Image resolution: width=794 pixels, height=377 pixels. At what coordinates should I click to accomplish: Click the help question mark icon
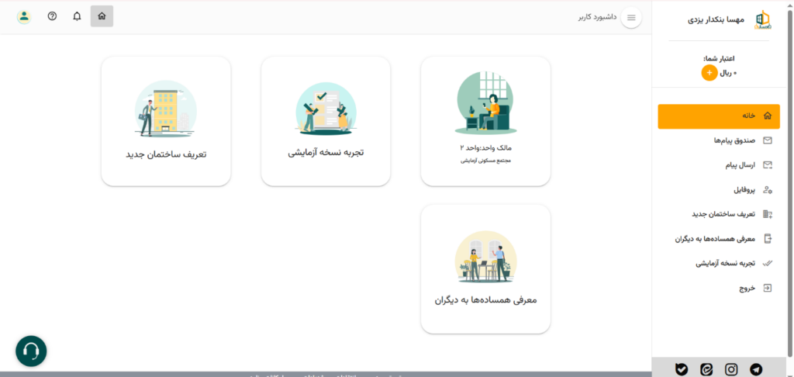click(52, 16)
